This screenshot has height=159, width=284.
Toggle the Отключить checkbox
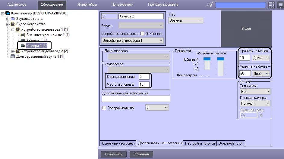(x=142, y=34)
